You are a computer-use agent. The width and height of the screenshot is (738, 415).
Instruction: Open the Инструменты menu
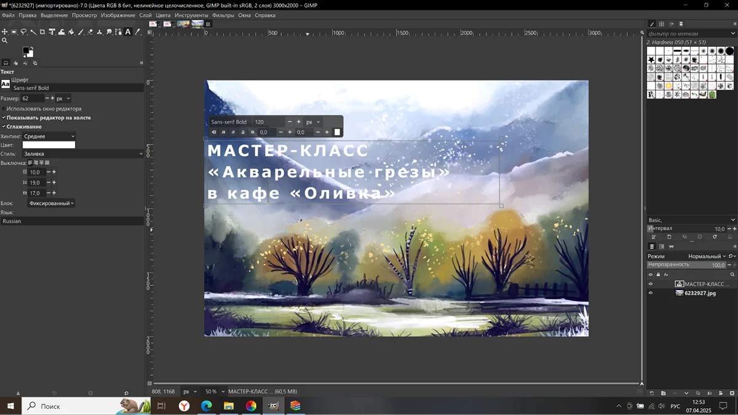(191, 15)
